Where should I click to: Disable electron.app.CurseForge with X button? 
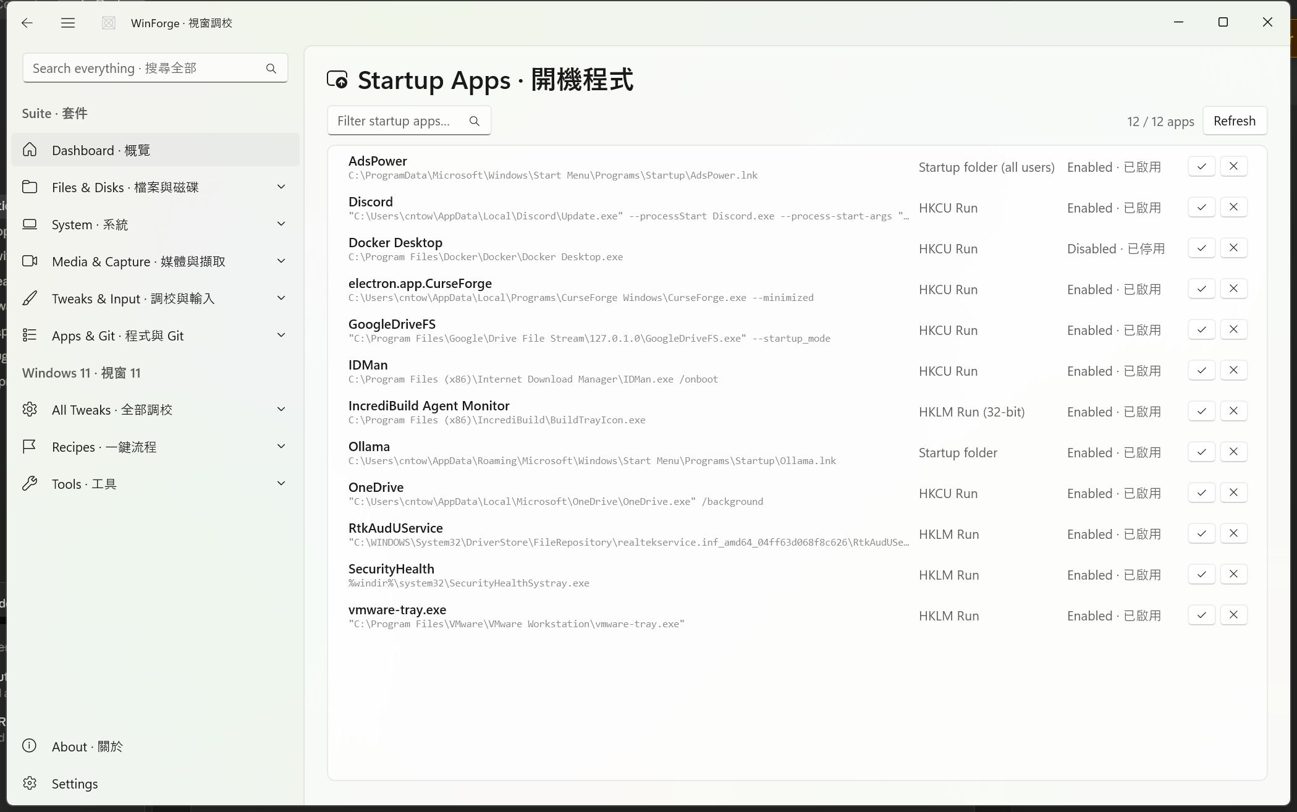coord(1233,289)
